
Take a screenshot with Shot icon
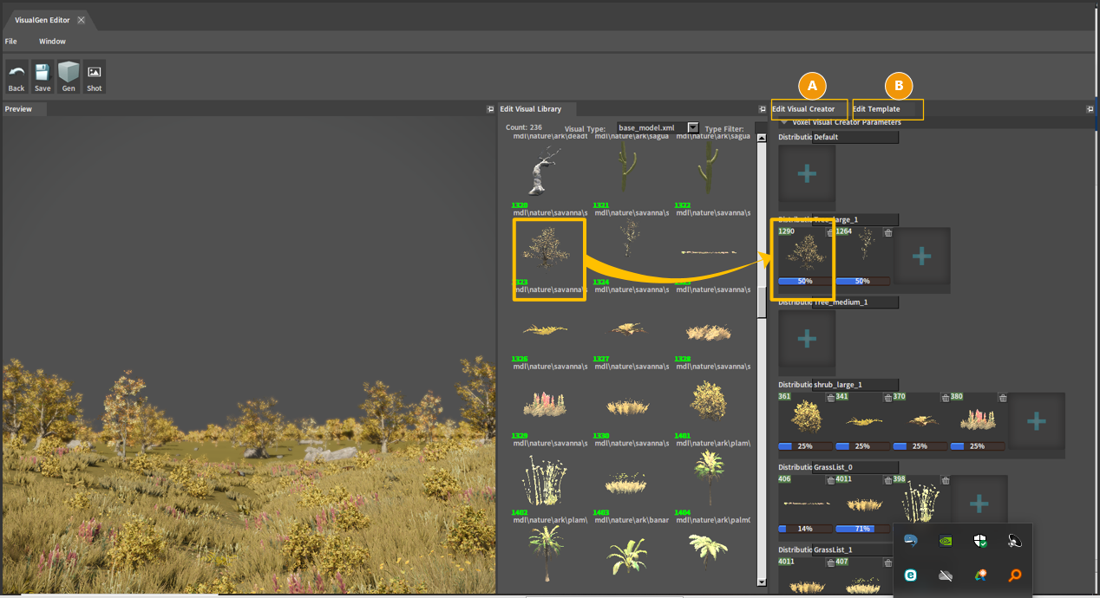point(95,76)
